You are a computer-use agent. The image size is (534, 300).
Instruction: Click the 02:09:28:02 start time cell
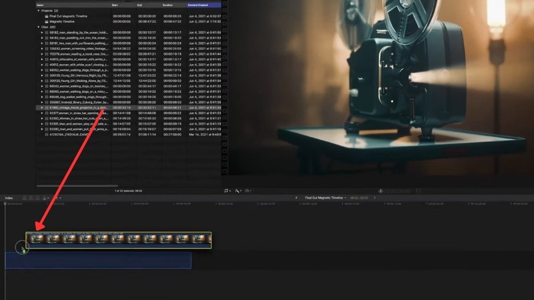point(121,54)
